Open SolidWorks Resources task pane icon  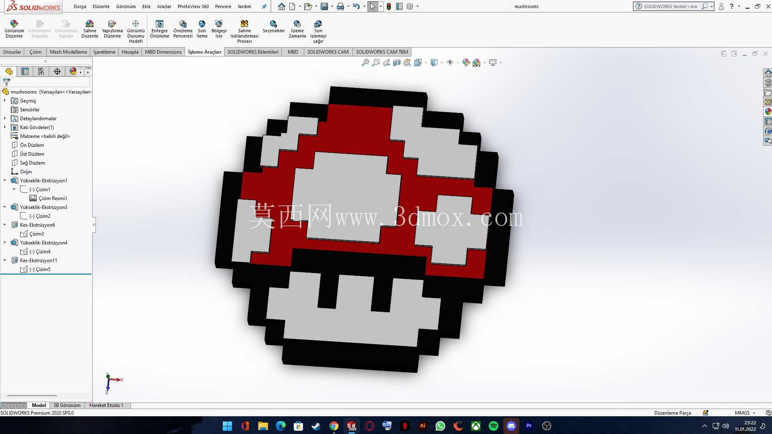tap(768, 73)
